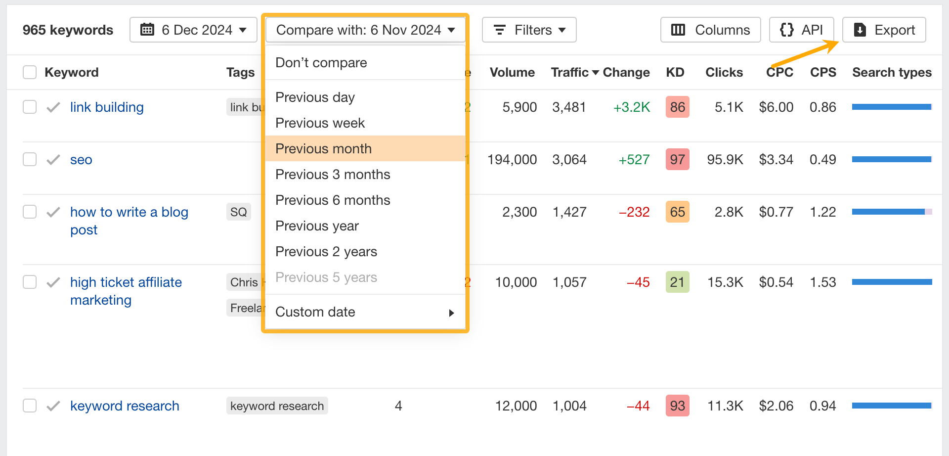Open the link building keyword link
Image resolution: width=949 pixels, height=456 pixels.
coord(107,107)
